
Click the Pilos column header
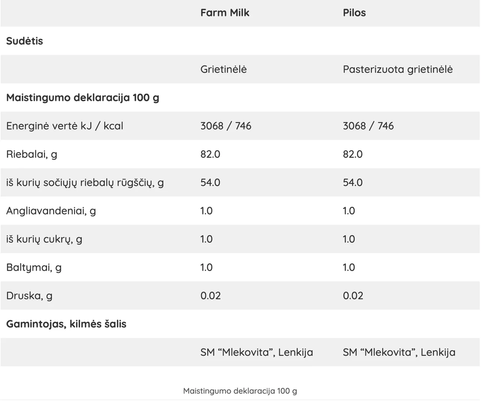pyautogui.click(x=354, y=13)
